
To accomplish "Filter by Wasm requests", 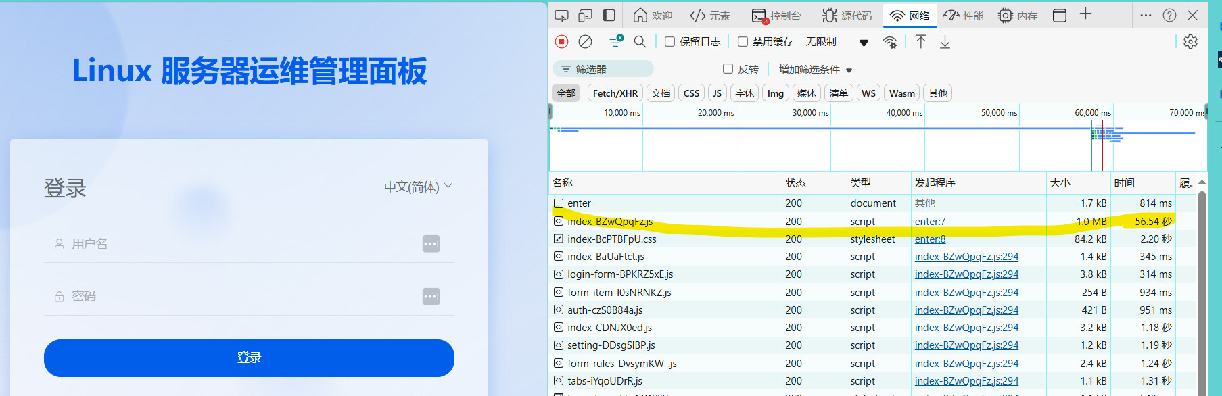I will (901, 93).
